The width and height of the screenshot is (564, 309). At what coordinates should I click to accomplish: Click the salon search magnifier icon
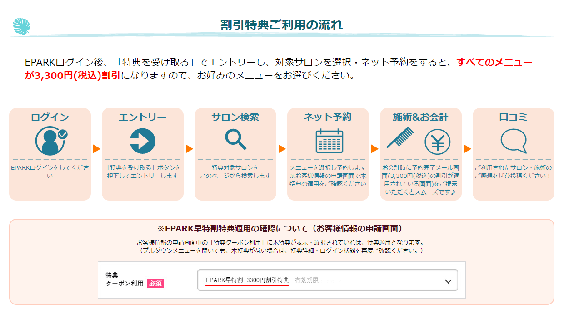[x=236, y=140]
